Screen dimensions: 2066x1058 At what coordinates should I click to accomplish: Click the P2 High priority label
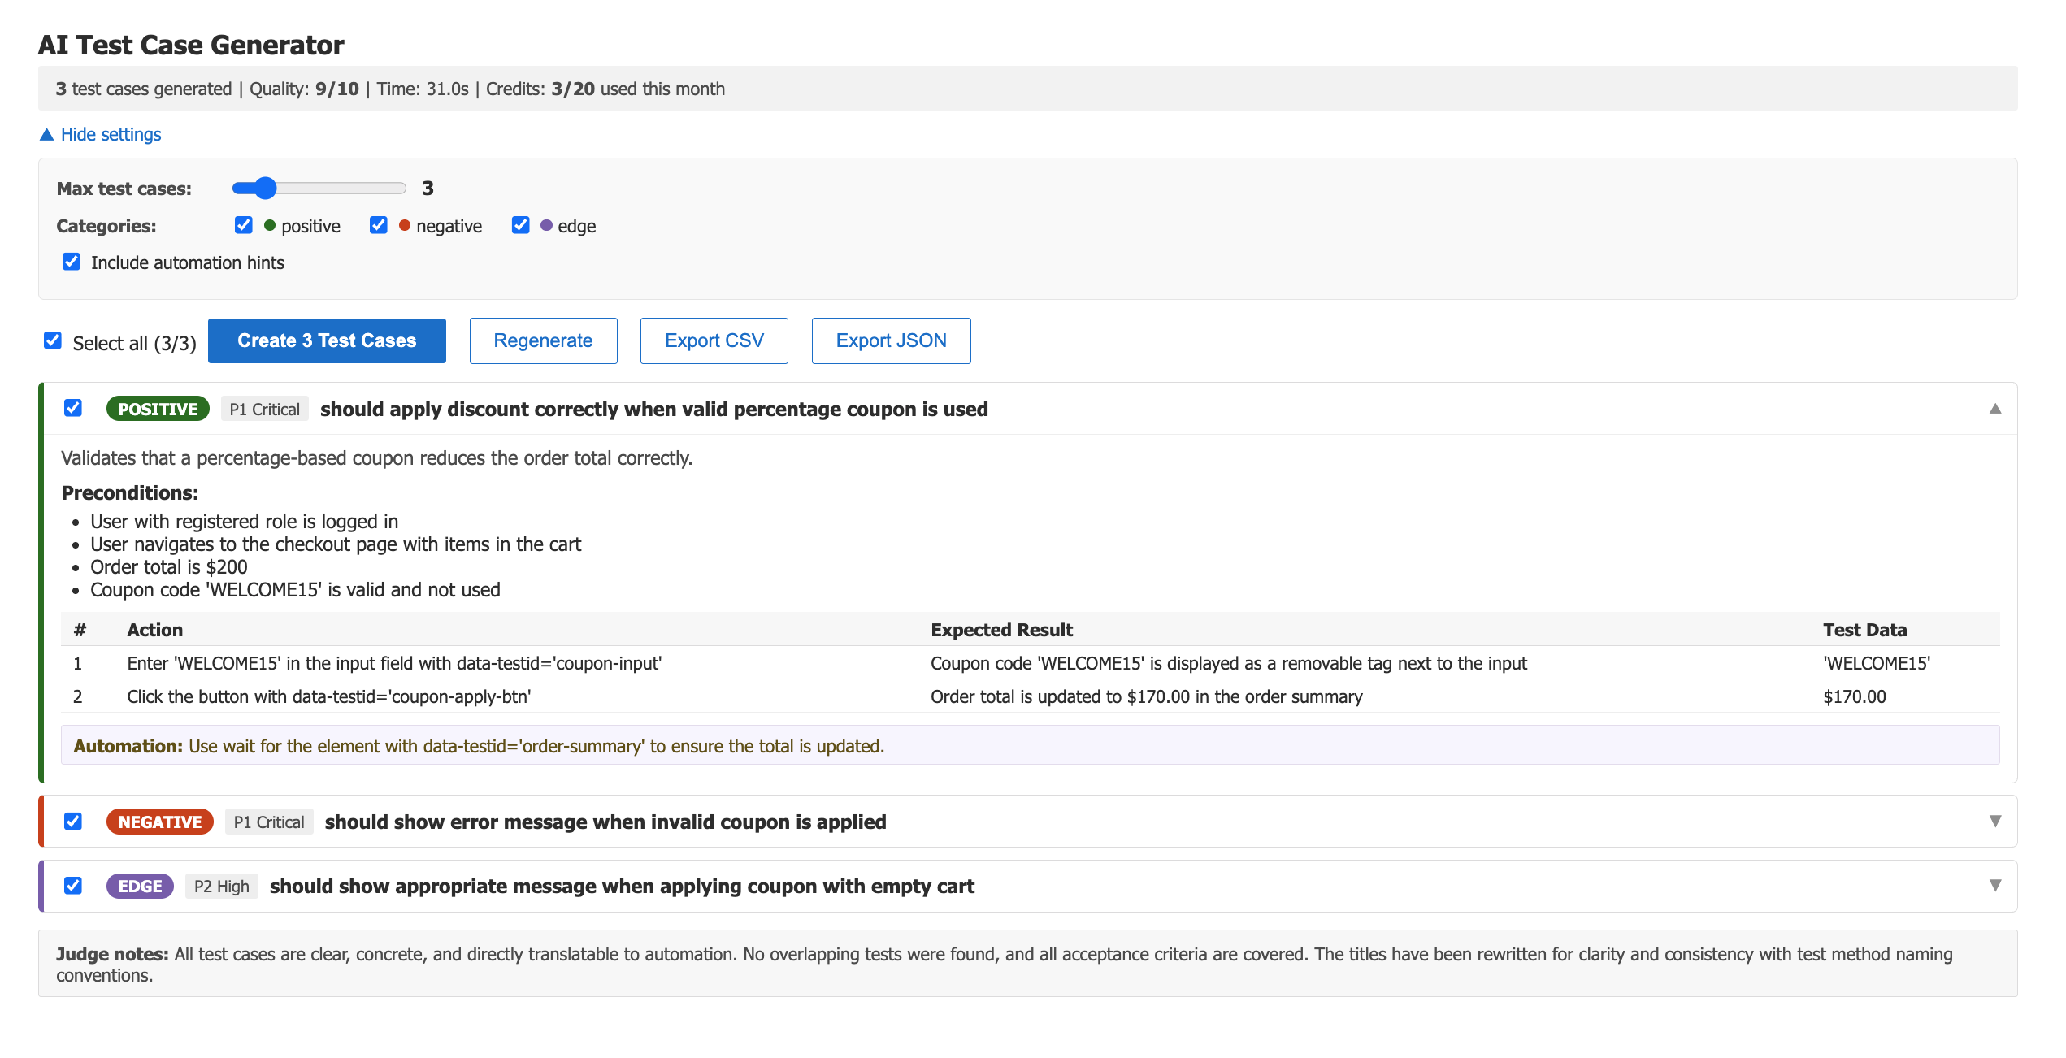(221, 886)
